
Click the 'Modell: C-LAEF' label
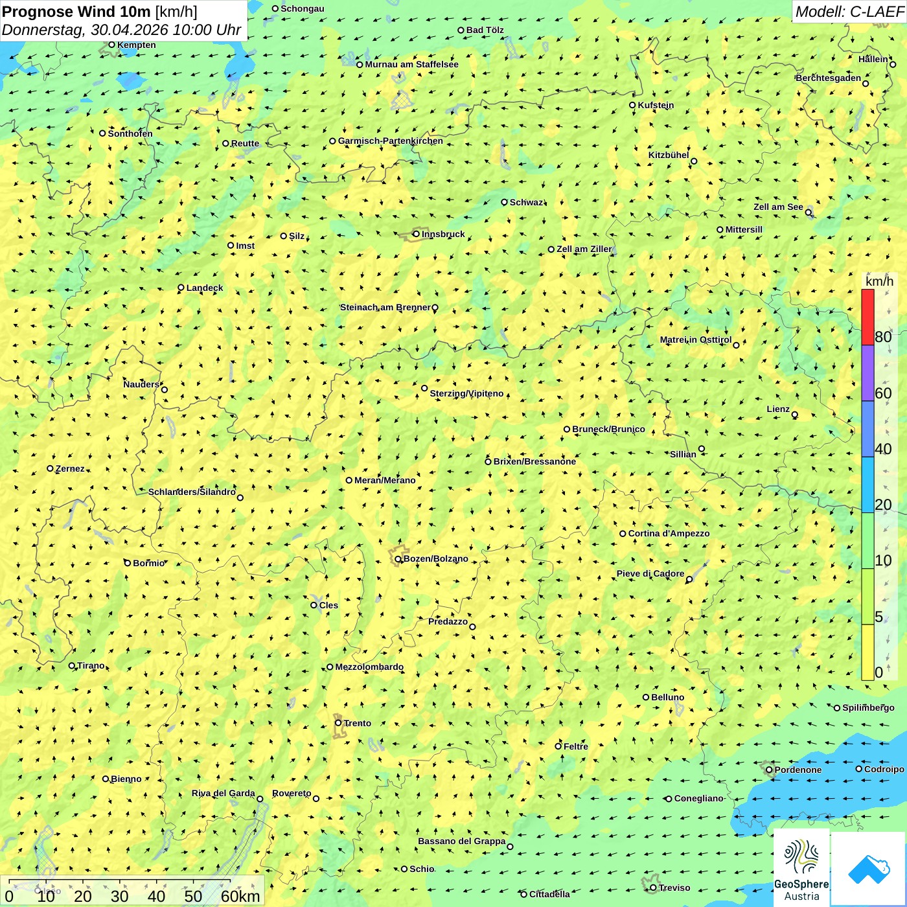pyautogui.click(x=849, y=12)
